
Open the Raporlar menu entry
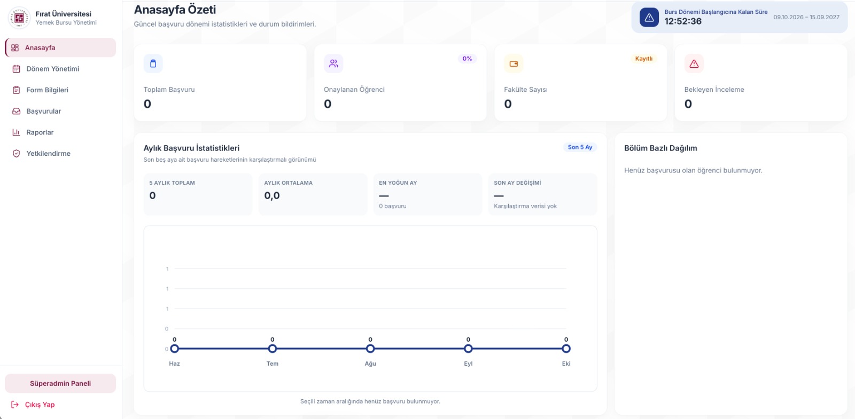click(60, 132)
